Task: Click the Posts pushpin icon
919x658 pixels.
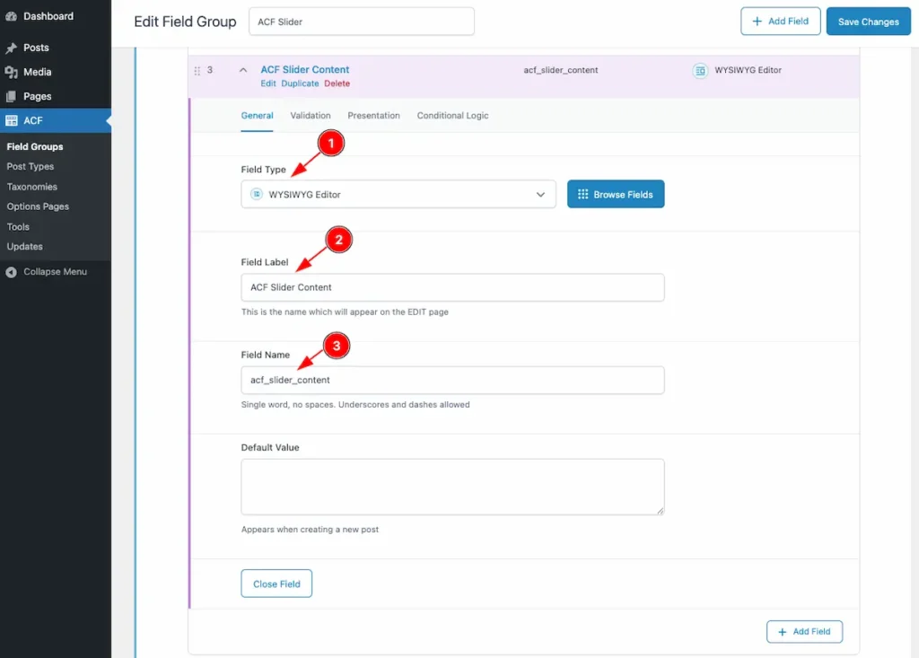Action: click(12, 48)
